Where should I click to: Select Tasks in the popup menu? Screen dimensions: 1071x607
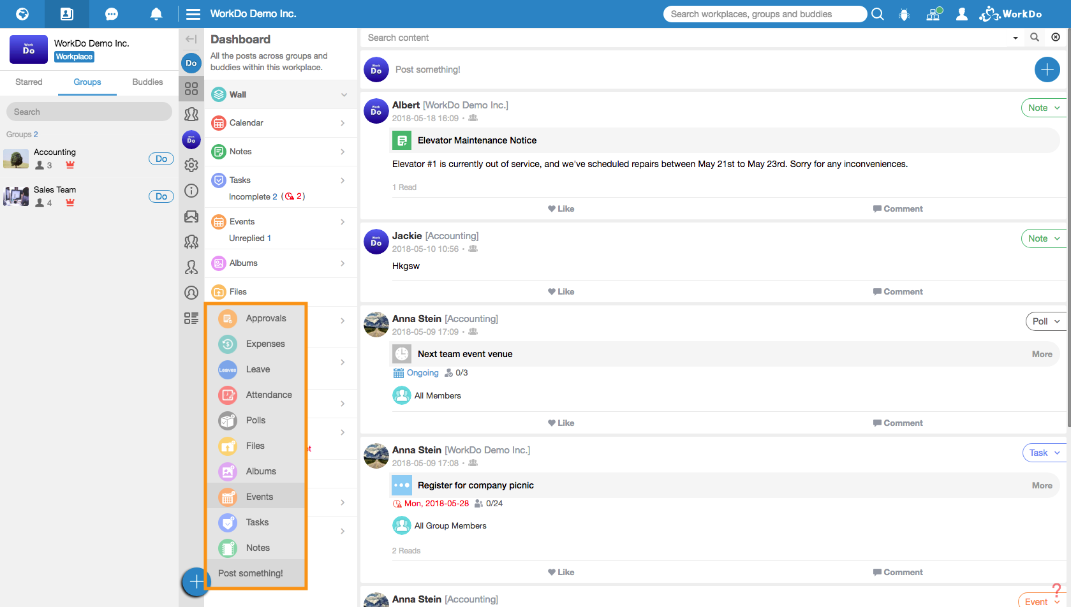click(x=257, y=522)
